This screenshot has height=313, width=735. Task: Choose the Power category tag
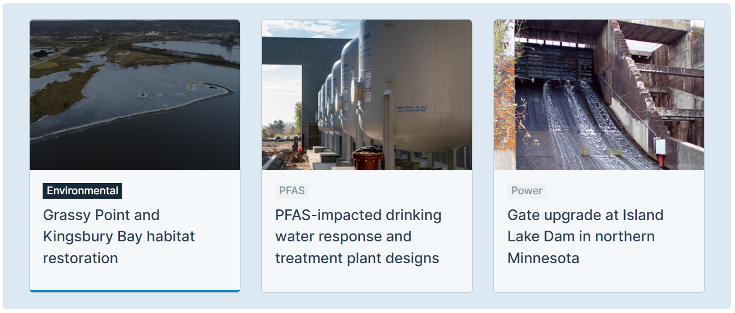(526, 191)
